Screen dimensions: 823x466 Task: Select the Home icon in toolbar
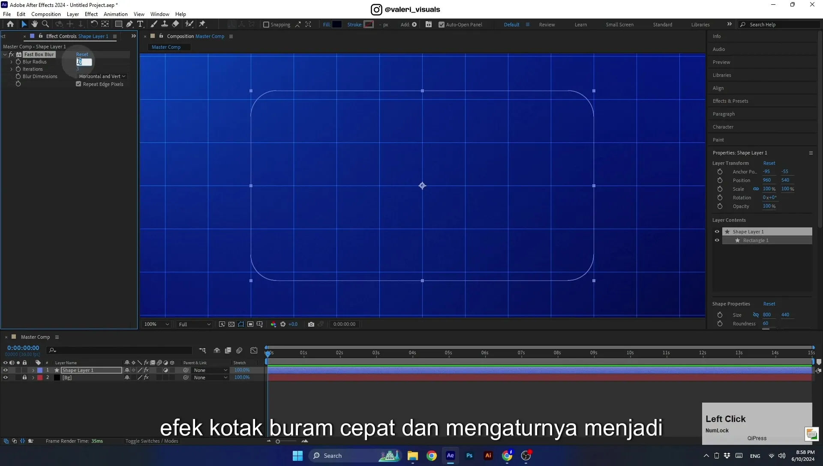click(10, 24)
